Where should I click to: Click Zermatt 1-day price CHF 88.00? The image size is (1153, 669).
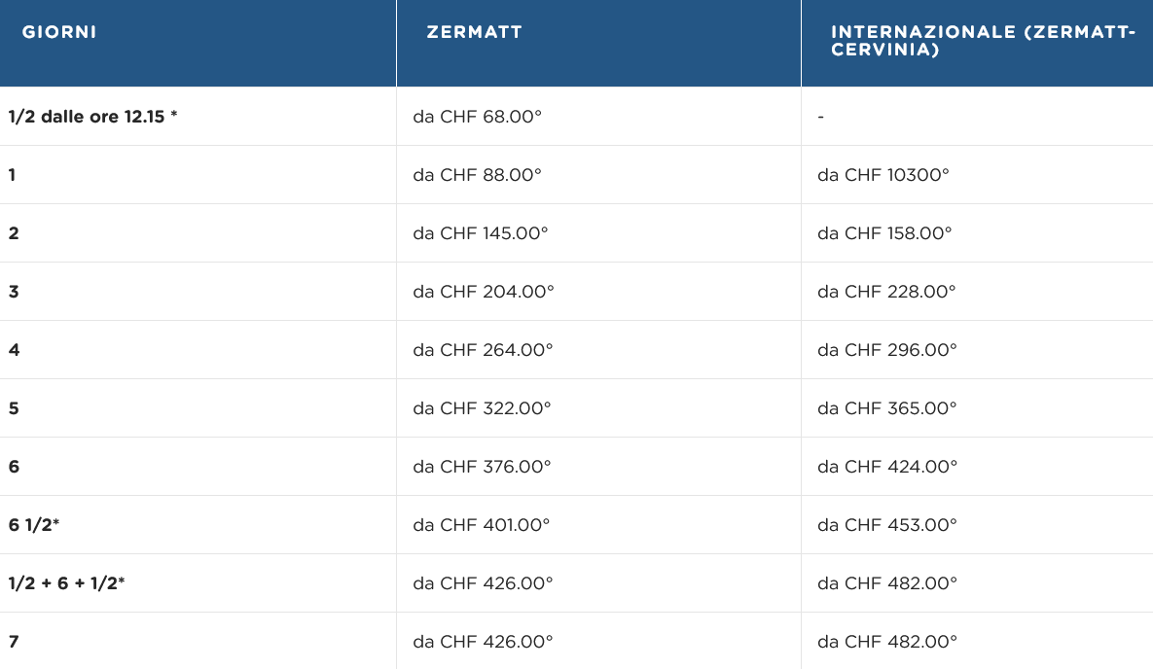tap(477, 175)
